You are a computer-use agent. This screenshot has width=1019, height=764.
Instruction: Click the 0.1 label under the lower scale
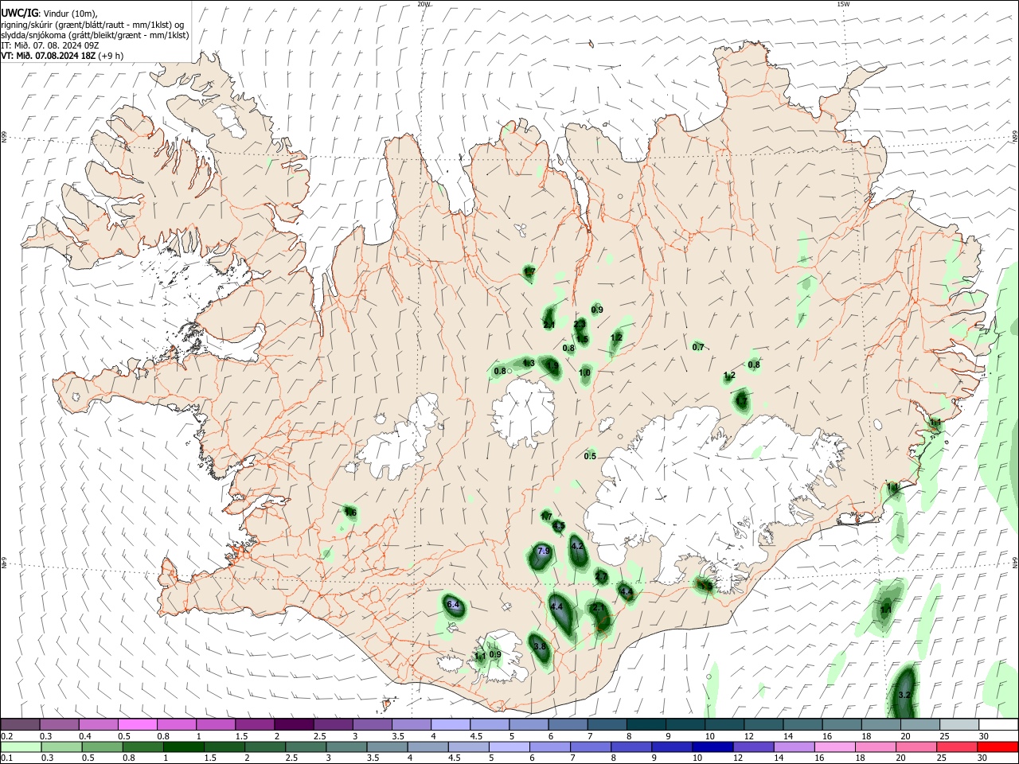tap(6, 758)
